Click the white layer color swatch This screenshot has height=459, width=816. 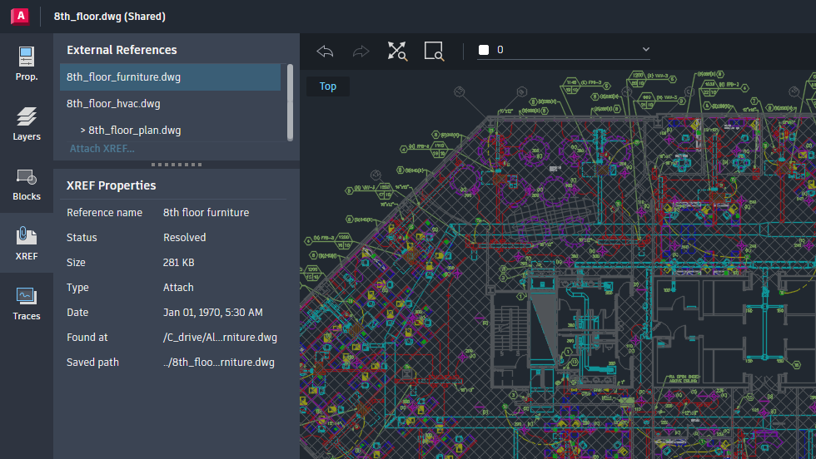[483, 50]
